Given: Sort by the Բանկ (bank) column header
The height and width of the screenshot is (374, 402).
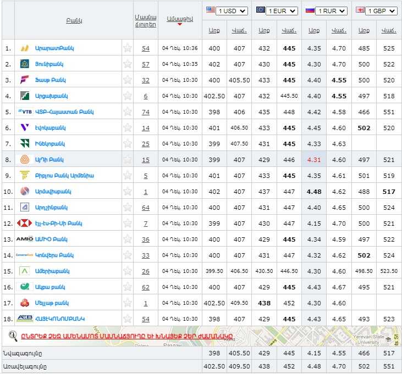Looking at the screenshot, I should (74, 20).
